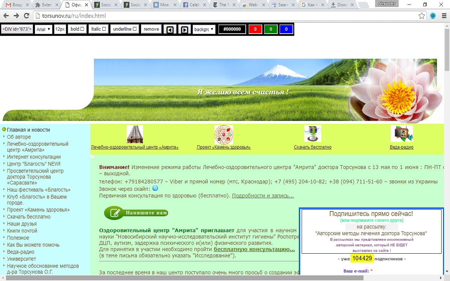The height and width of the screenshot is (281, 450).
Task: Open 'Об авторе' sidebar link
Action: pyautogui.click(x=19, y=137)
